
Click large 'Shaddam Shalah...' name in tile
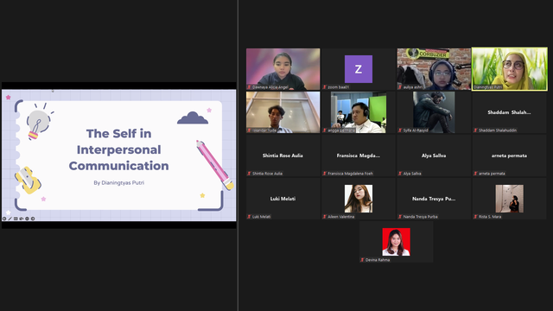coord(509,112)
